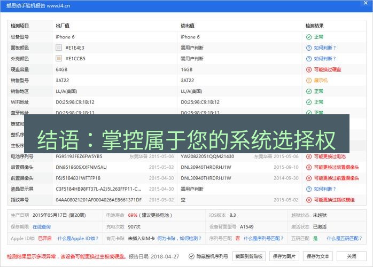Click the green check icon in WiFi地址 row
The width and height of the screenshot is (373, 267).
pos(308,102)
